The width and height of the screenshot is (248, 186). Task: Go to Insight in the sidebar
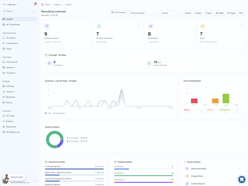(19, 19)
